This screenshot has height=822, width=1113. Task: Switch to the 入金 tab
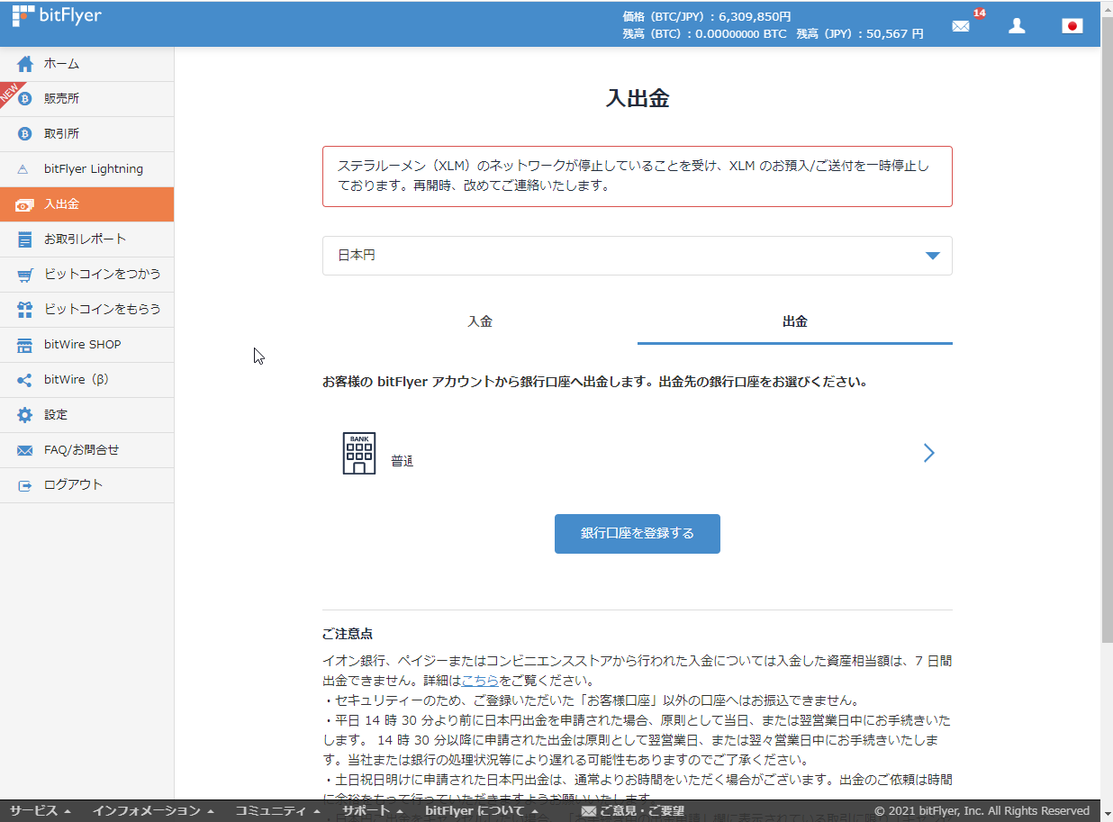pos(480,321)
